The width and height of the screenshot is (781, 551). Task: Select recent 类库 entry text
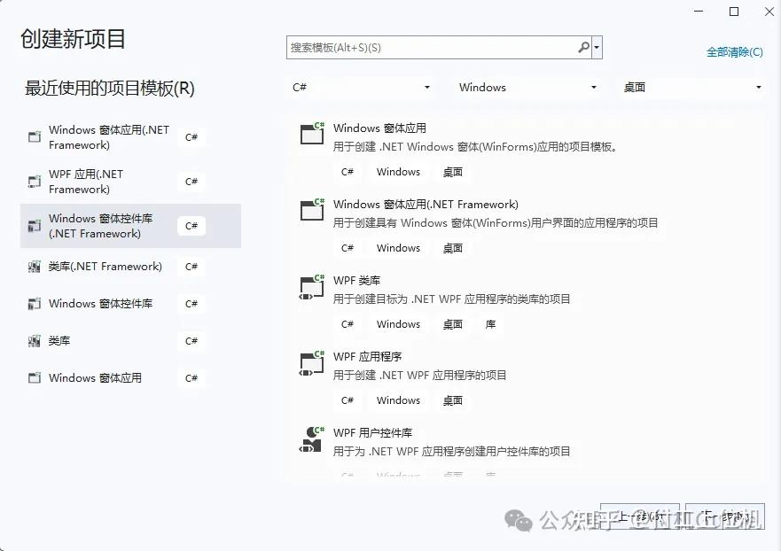point(59,341)
